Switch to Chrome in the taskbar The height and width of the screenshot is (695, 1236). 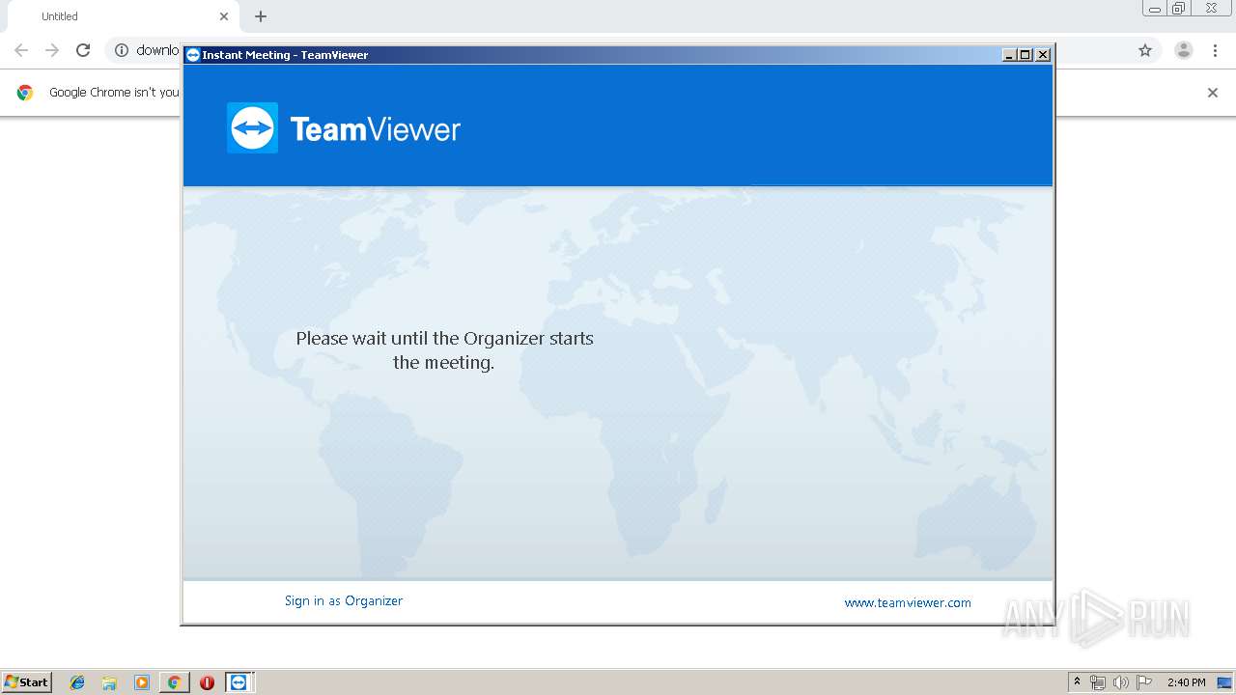click(174, 682)
